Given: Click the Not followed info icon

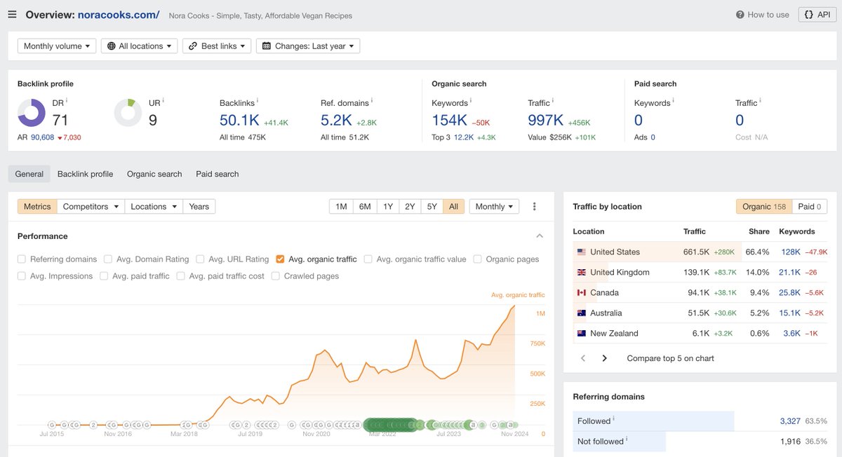Looking at the screenshot, I should pyautogui.click(x=627, y=439).
